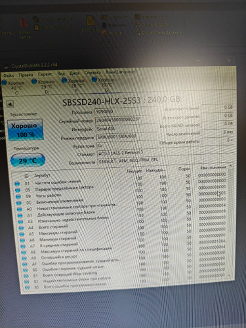Click the blue status icon for attribute 01

click(x=17, y=184)
